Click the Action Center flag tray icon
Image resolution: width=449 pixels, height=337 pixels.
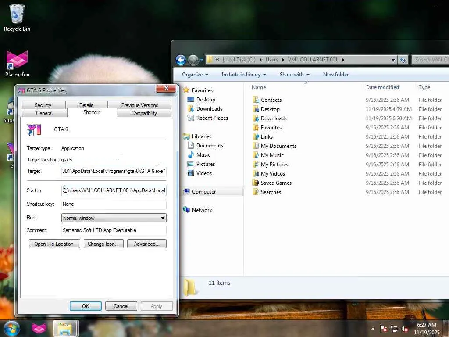click(x=384, y=329)
